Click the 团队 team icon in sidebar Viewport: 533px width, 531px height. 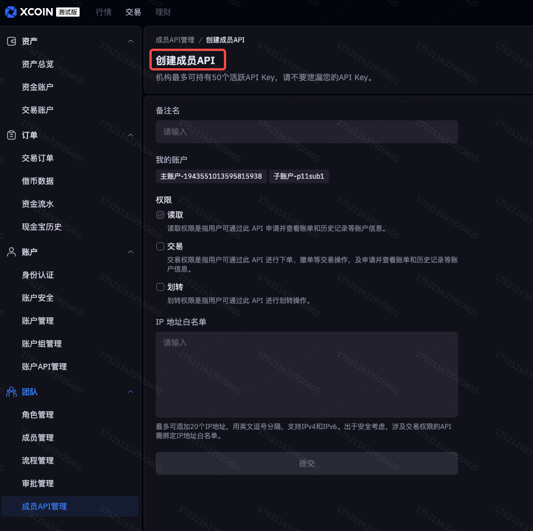11,392
